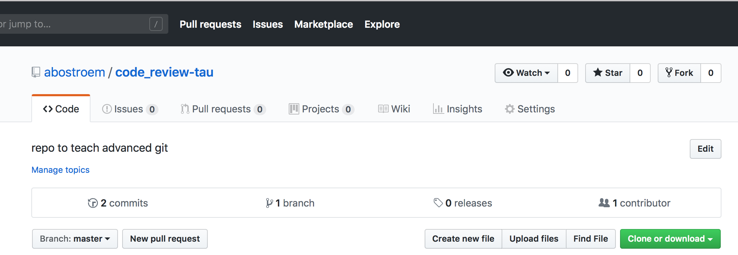Expand Clone or download dropdown
738x255 pixels.
670,239
